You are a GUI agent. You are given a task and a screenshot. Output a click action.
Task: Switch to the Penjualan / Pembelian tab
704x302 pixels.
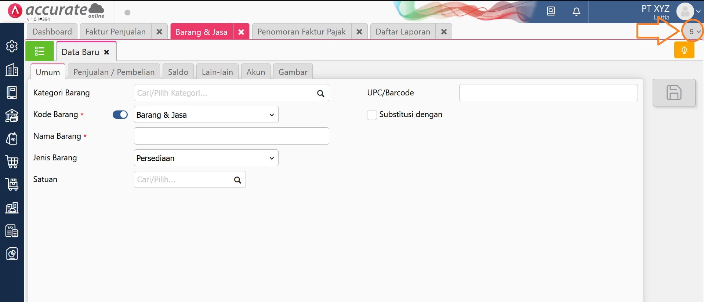[x=114, y=72]
